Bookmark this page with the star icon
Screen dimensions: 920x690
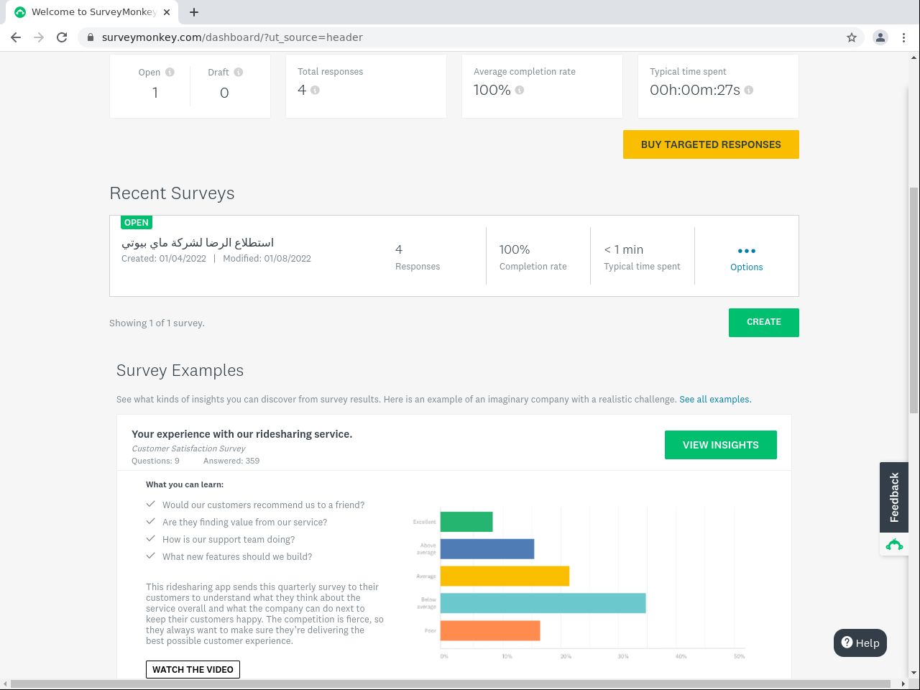[852, 37]
